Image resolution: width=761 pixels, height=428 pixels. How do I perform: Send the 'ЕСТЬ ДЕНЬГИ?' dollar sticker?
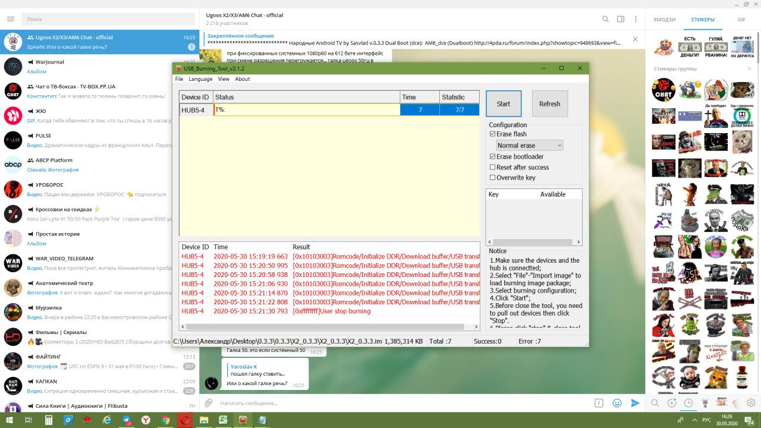point(690,48)
